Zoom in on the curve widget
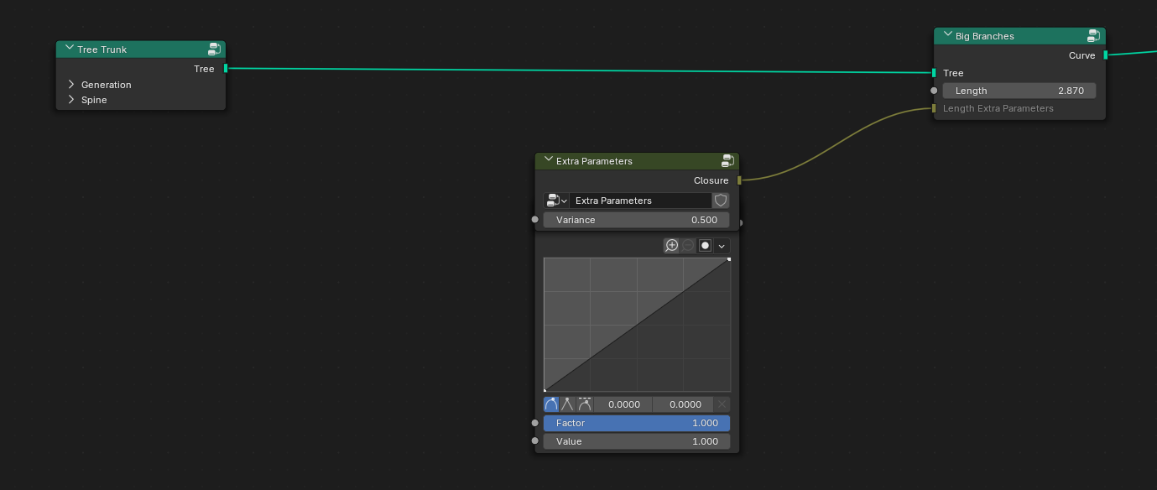 671,245
